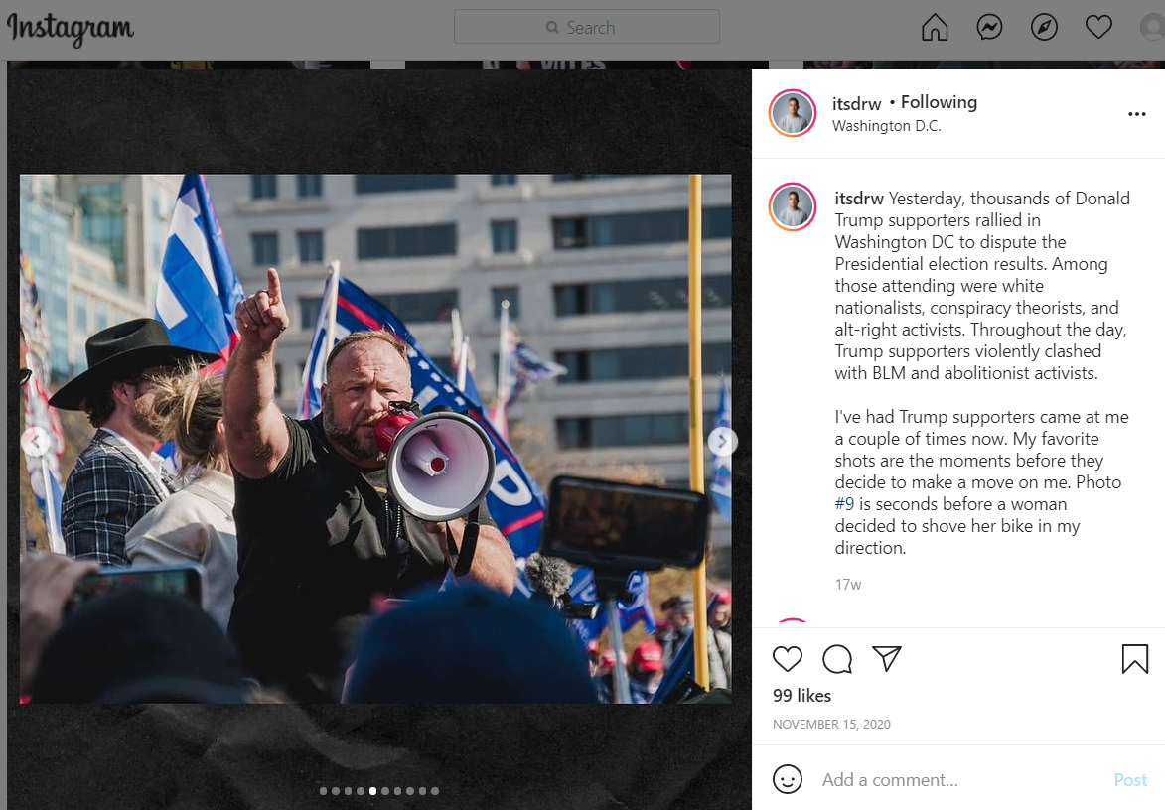Save the post with the bookmark icon
The width and height of the screenshot is (1165, 810).
click(1134, 659)
